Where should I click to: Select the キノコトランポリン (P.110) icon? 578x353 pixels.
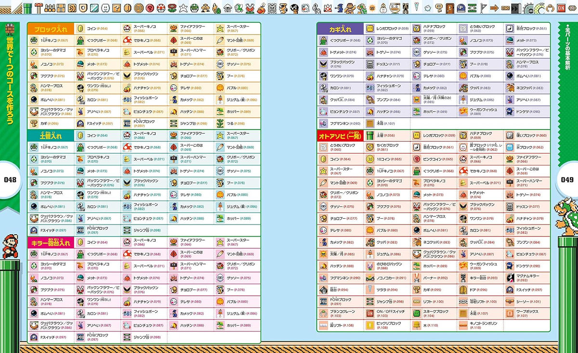click(463, 325)
